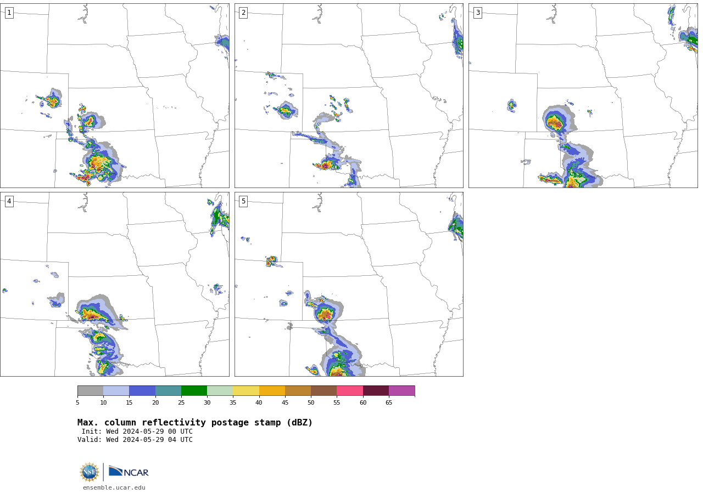
Task: Click the maroon 60-65 dBZ swatch
Action: (x=376, y=391)
